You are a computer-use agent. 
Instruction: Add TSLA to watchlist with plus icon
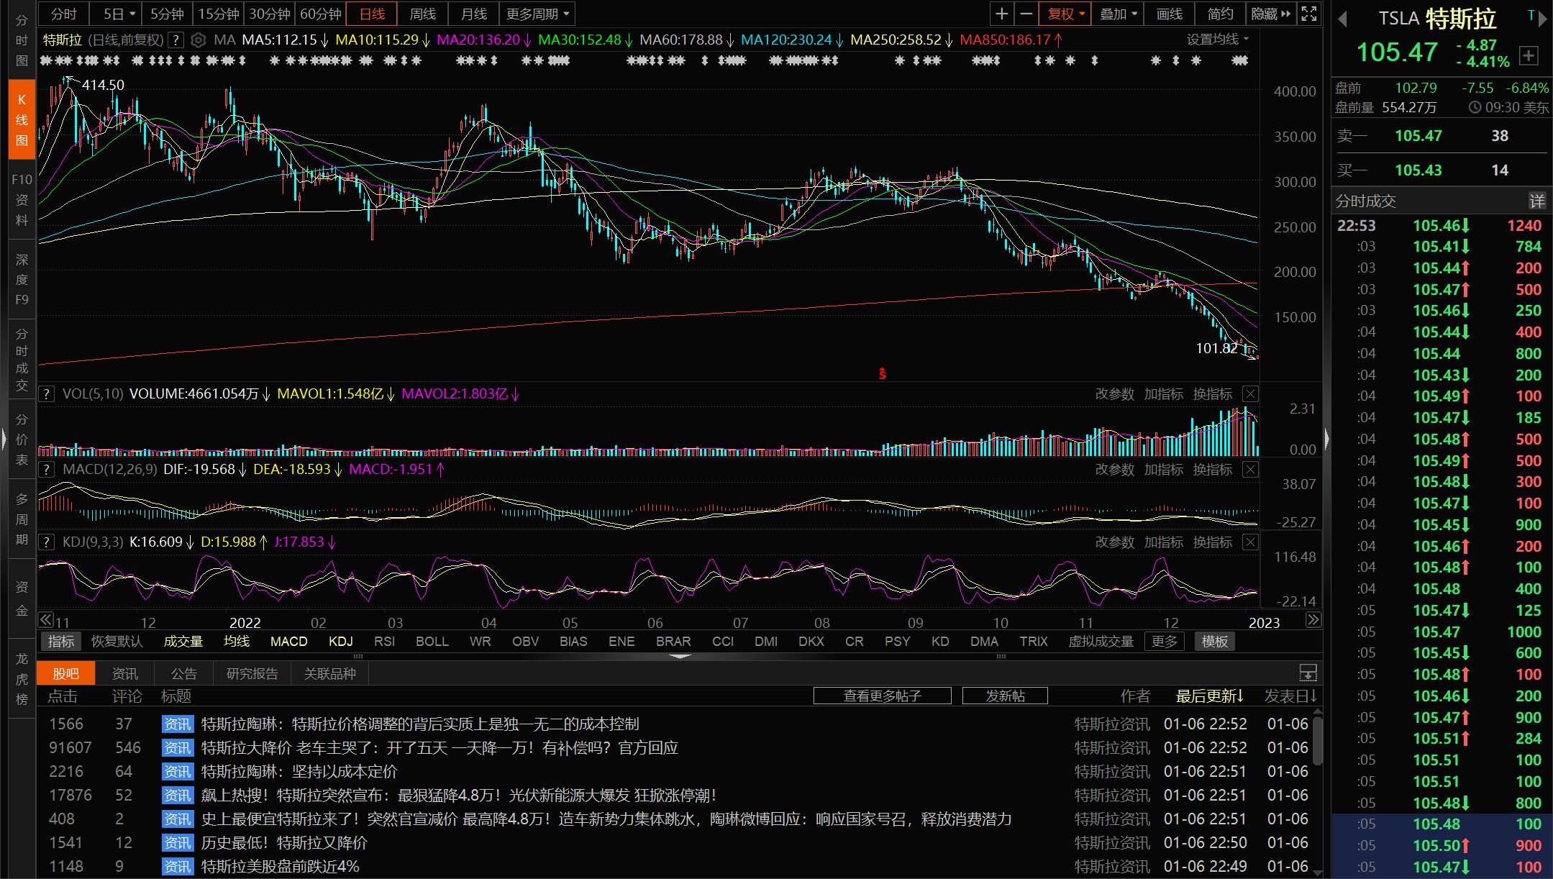1529,55
